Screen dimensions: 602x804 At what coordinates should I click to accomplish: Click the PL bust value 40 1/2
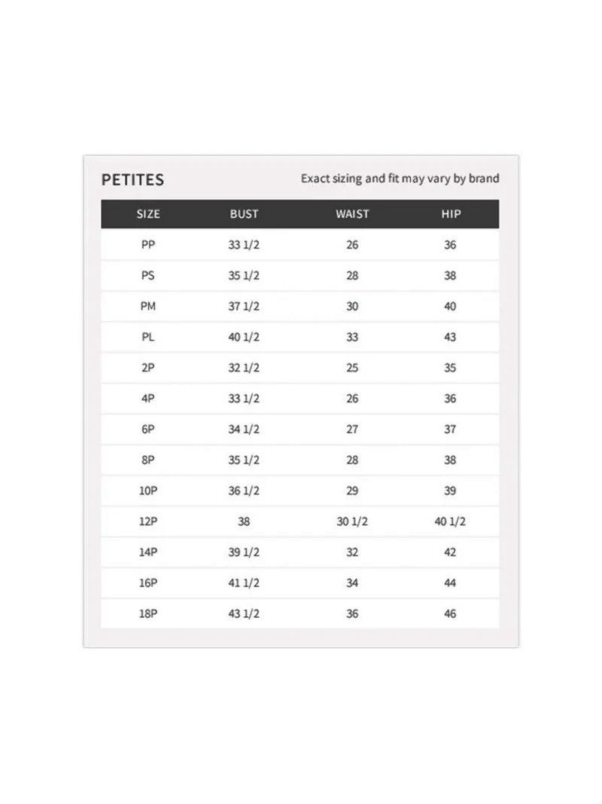(244, 337)
